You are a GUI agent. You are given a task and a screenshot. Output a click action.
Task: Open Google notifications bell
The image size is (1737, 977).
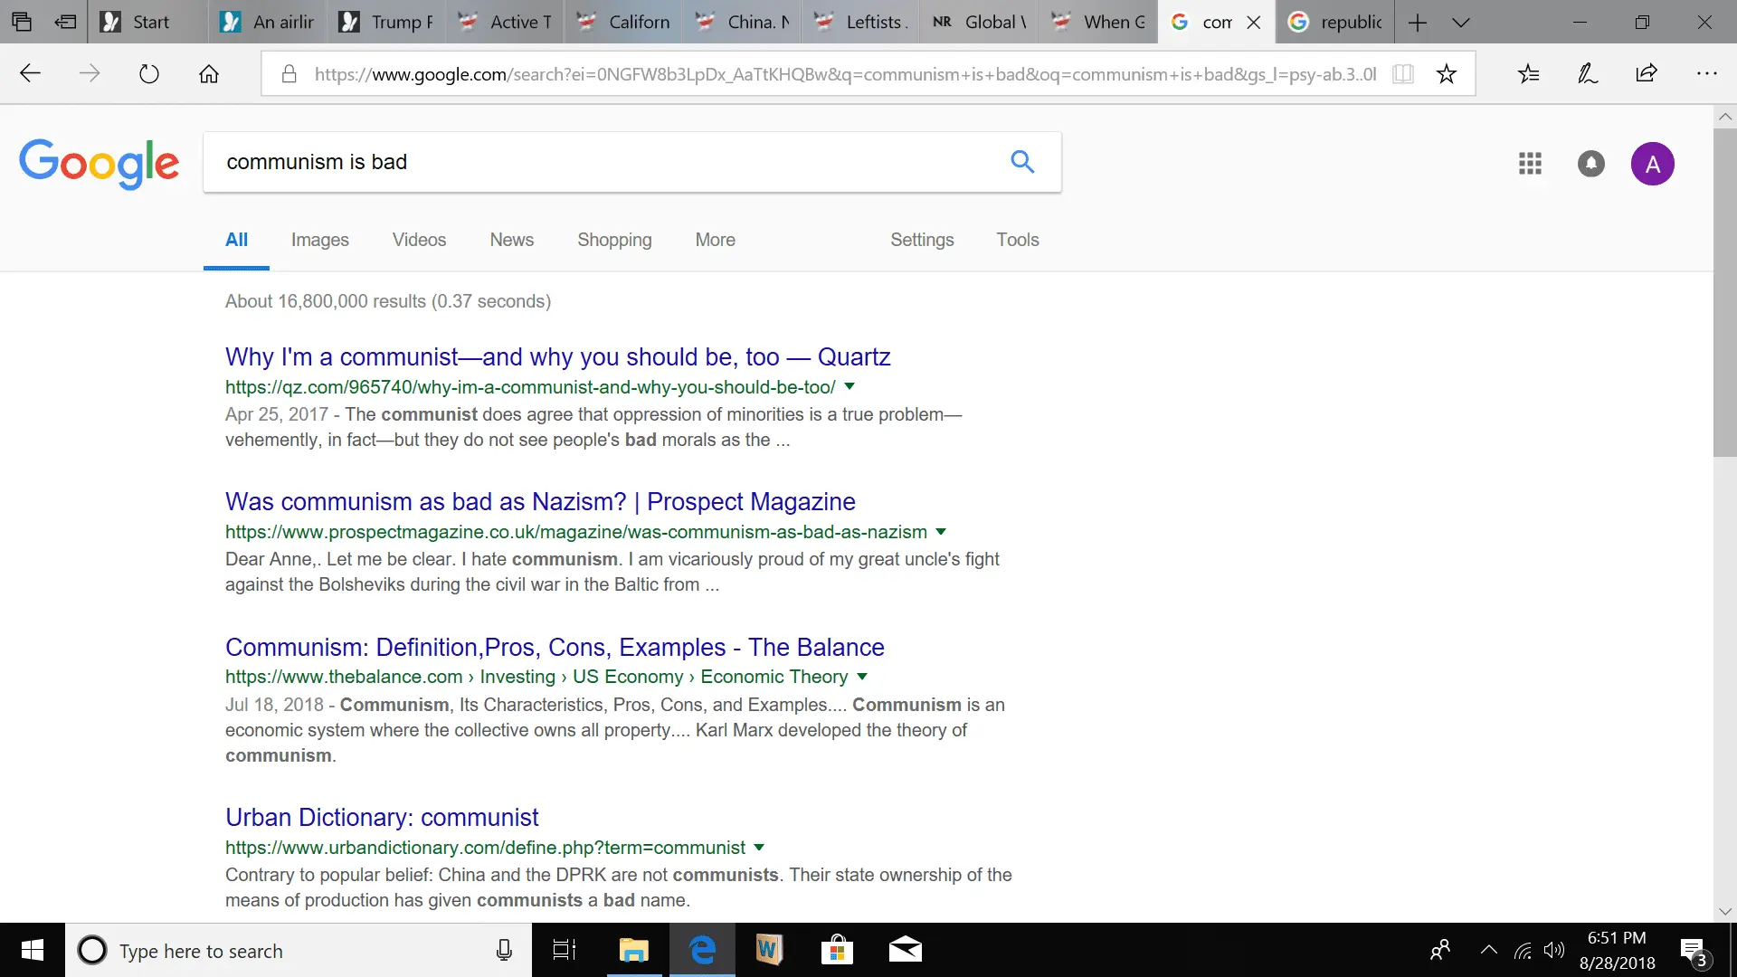(1590, 164)
